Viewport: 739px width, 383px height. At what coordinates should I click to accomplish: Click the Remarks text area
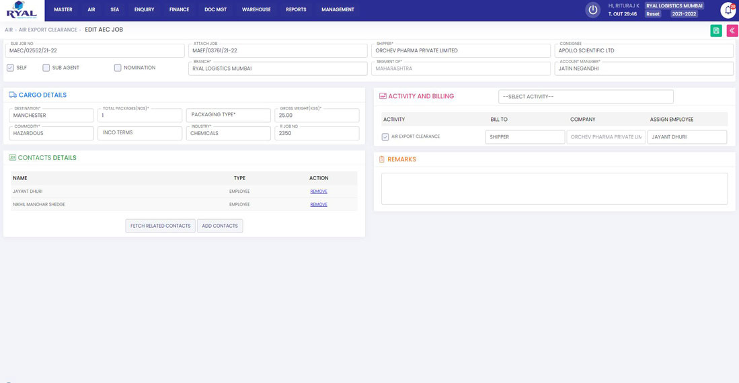pos(554,189)
